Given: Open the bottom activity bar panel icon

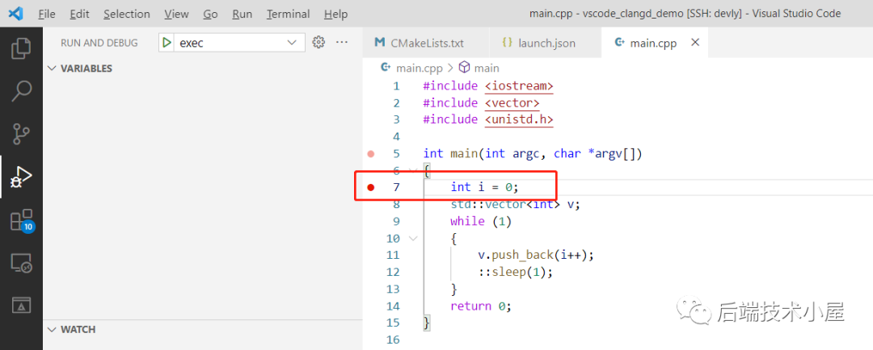Looking at the screenshot, I should (x=21, y=305).
